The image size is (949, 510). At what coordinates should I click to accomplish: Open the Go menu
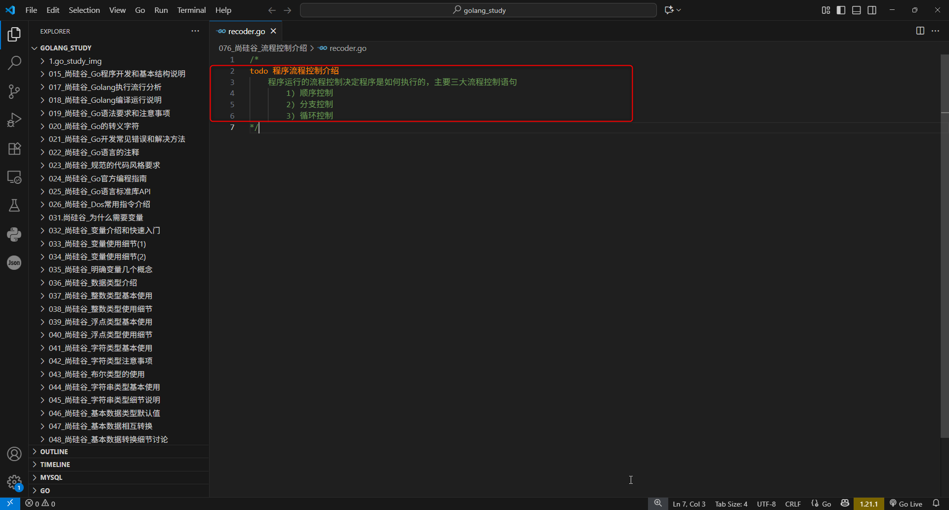point(140,10)
